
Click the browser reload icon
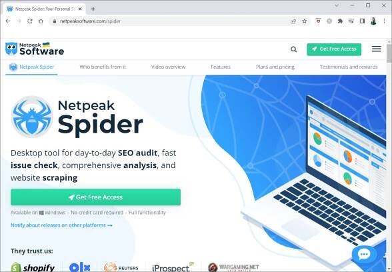pos(30,21)
